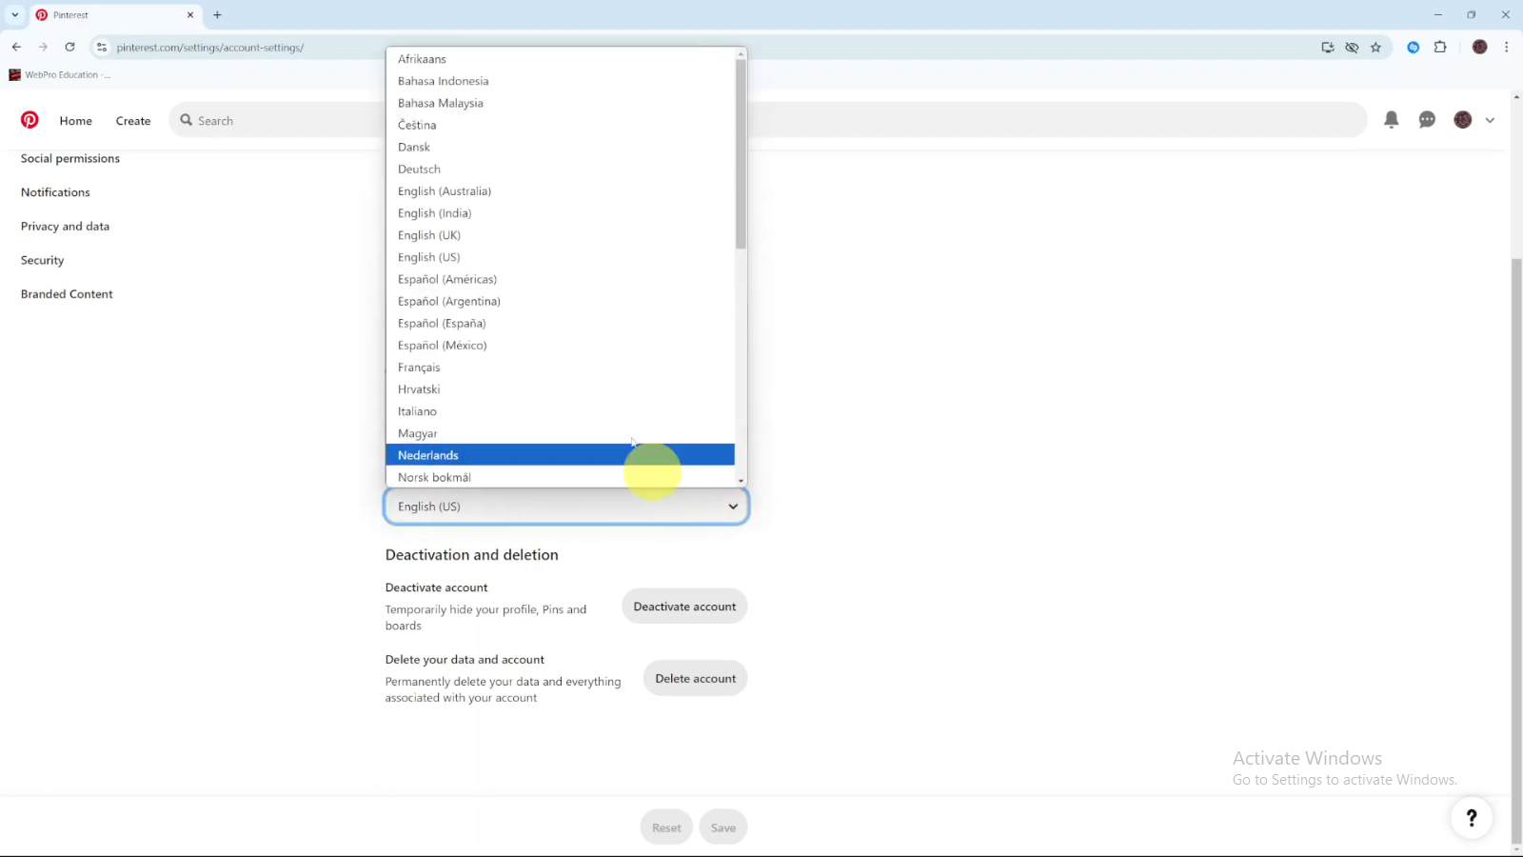Select Deutsch language option

tap(560, 169)
